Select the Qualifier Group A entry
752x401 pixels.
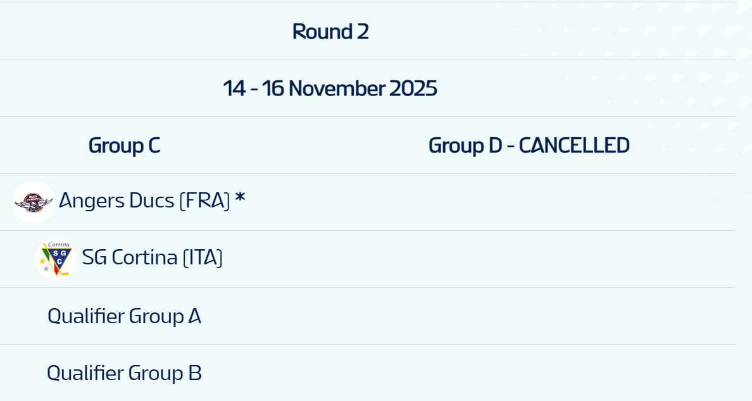point(124,316)
